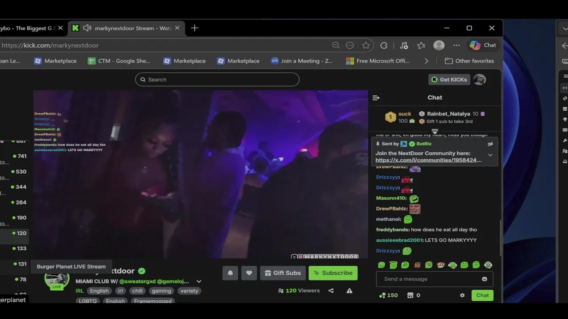Open user profile avatar on Kick header
Screen dimensions: 568x319
point(479,79)
